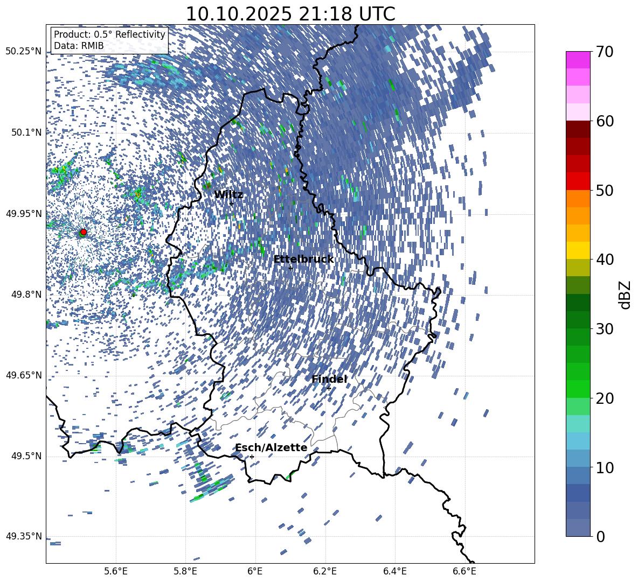The width and height of the screenshot is (638, 582).
Task: Click the 49.35°N latitude label
Action: point(24,536)
